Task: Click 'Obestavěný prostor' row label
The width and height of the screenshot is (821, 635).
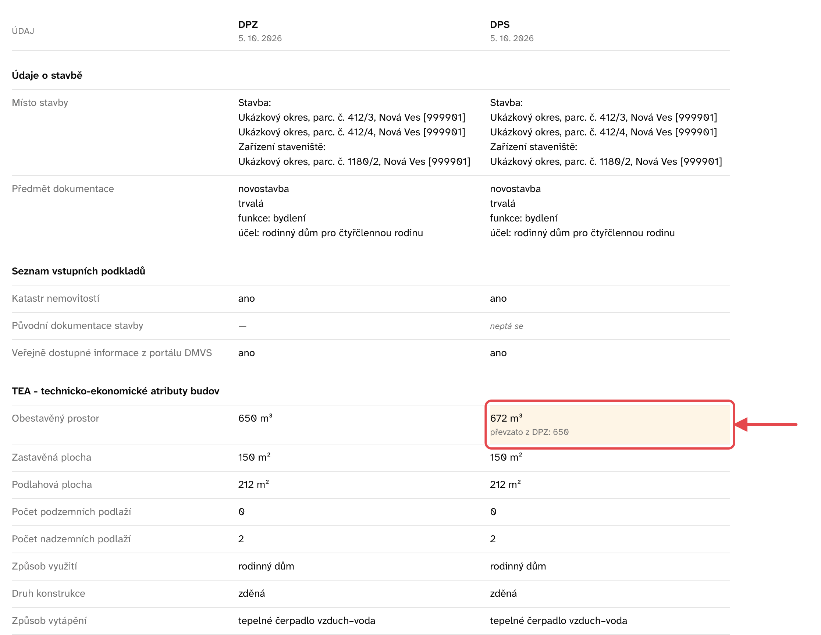Action: click(56, 418)
